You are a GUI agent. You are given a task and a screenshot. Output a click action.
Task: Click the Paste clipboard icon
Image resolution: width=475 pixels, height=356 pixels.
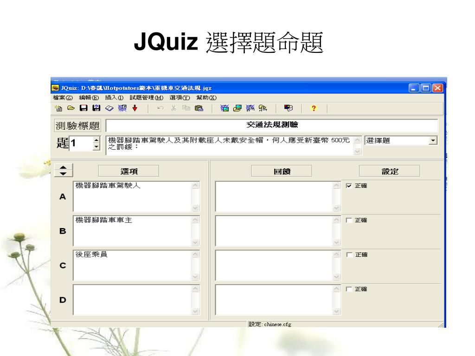tap(199, 108)
